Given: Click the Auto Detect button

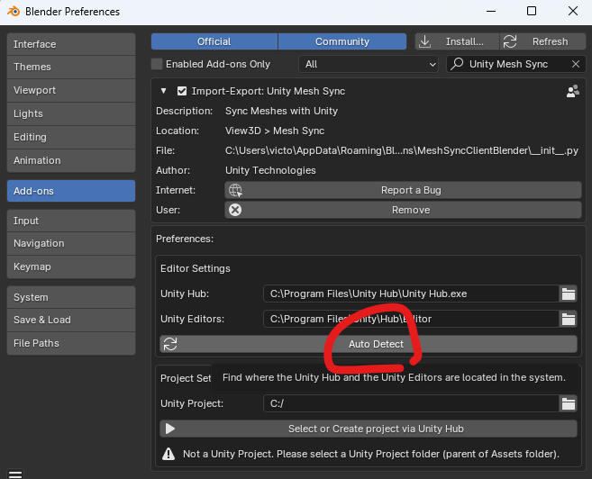Looking at the screenshot, I should click(x=369, y=344).
